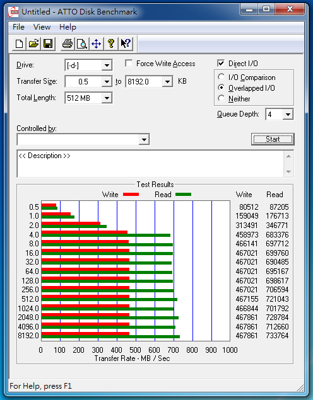Expand the Transfer Size maximum dropdown 8192.0
This screenshot has height=400, width=313.
(x=167, y=82)
